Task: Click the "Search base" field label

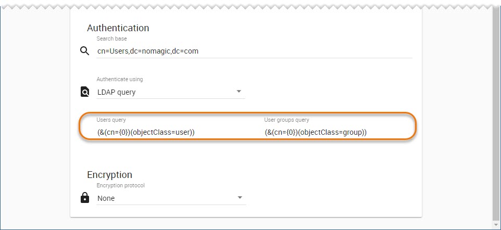Action: (x=111, y=39)
